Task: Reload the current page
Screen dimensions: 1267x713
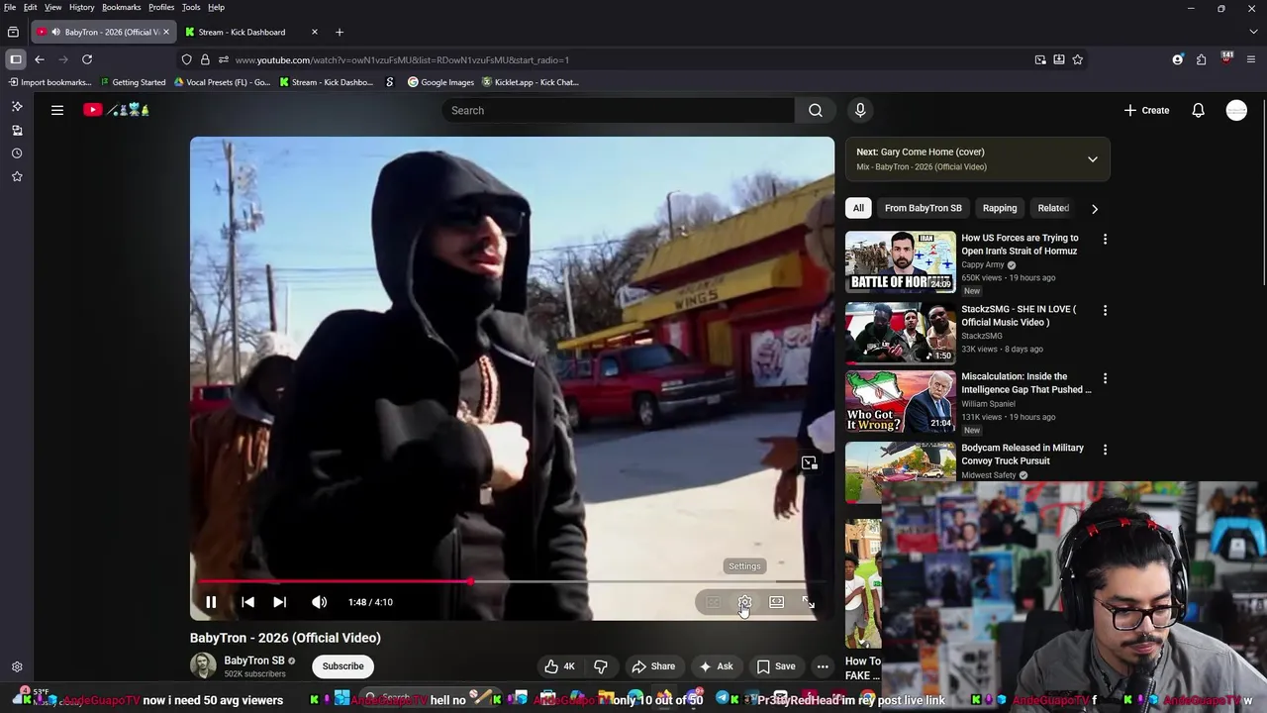Action: [x=87, y=59]
